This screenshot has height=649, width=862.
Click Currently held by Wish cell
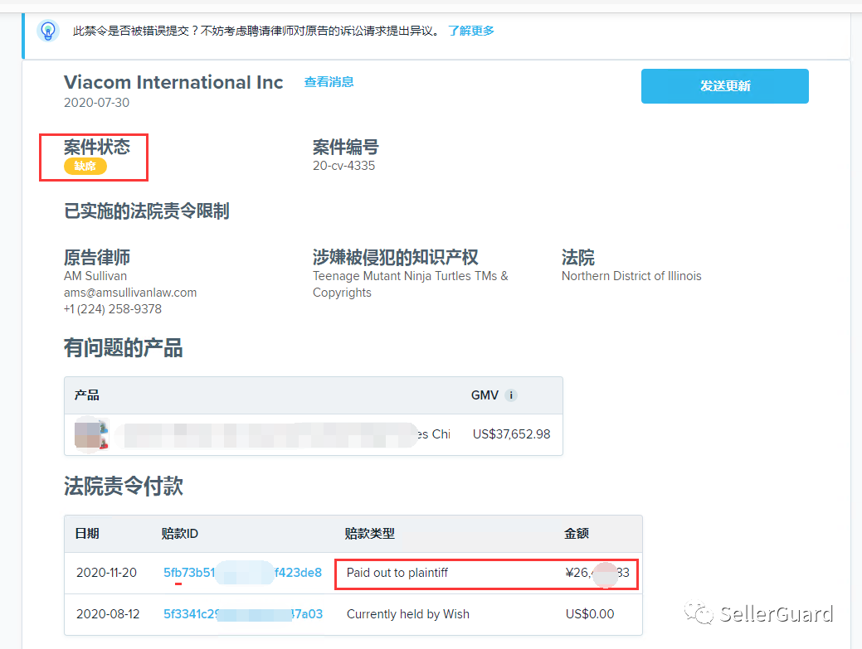tap(408, 614)
